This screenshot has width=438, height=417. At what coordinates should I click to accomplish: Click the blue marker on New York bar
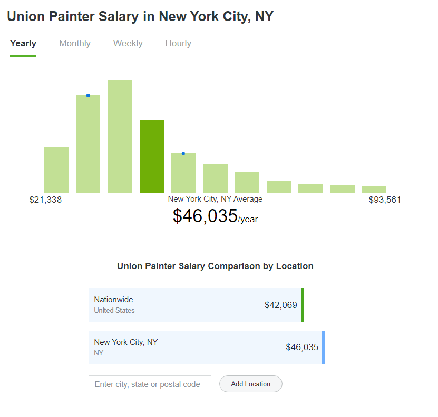click(x=324, y=347)
